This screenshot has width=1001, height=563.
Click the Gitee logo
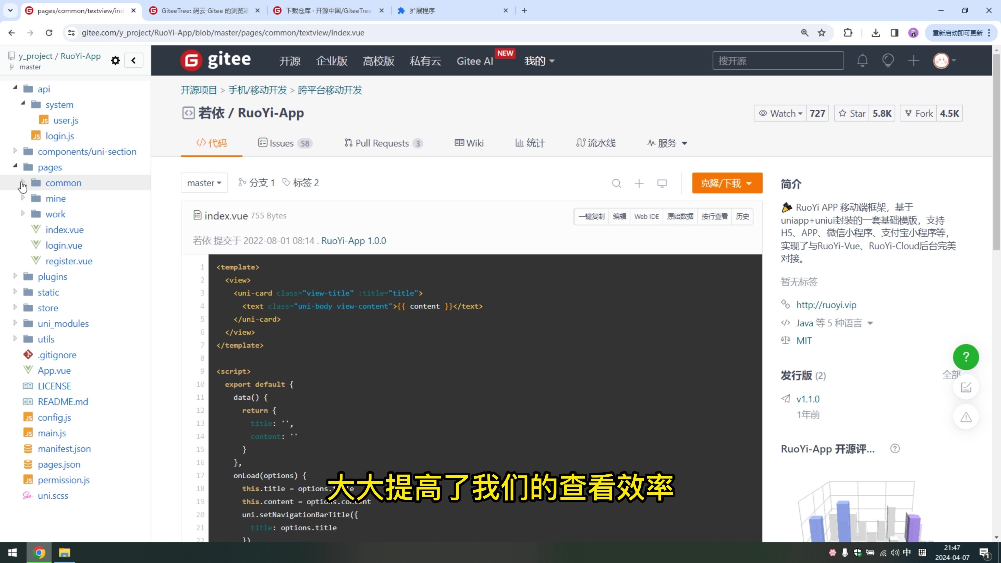216,60
